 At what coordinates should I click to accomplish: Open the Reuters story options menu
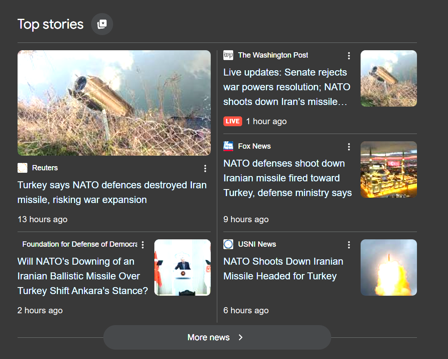pyautogui.click(x=205, y=169)
